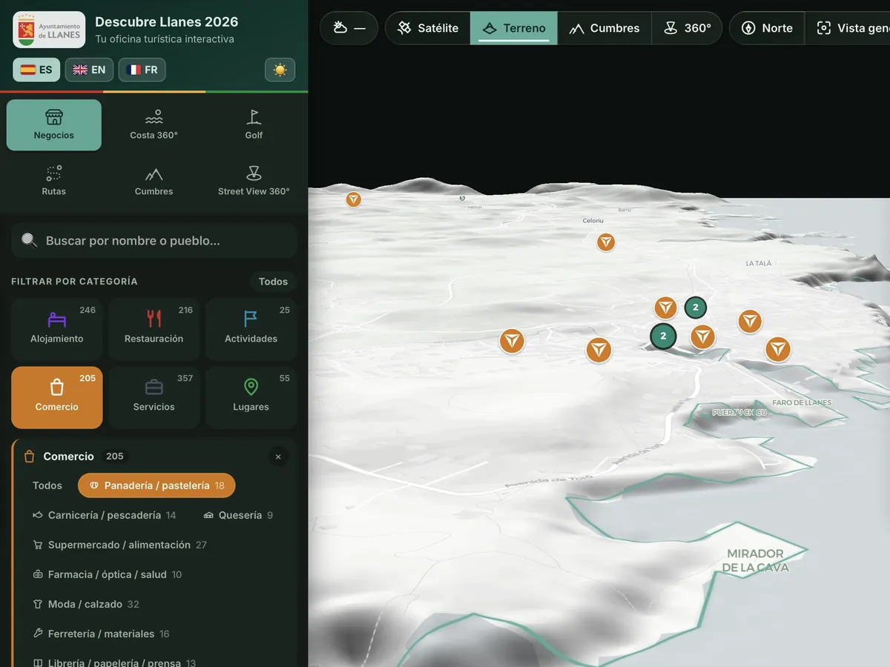This screenshot has height=667, width=890.
Task: Switch map to Terreno view
Action: pyautogui.click(x=514, y=28)
